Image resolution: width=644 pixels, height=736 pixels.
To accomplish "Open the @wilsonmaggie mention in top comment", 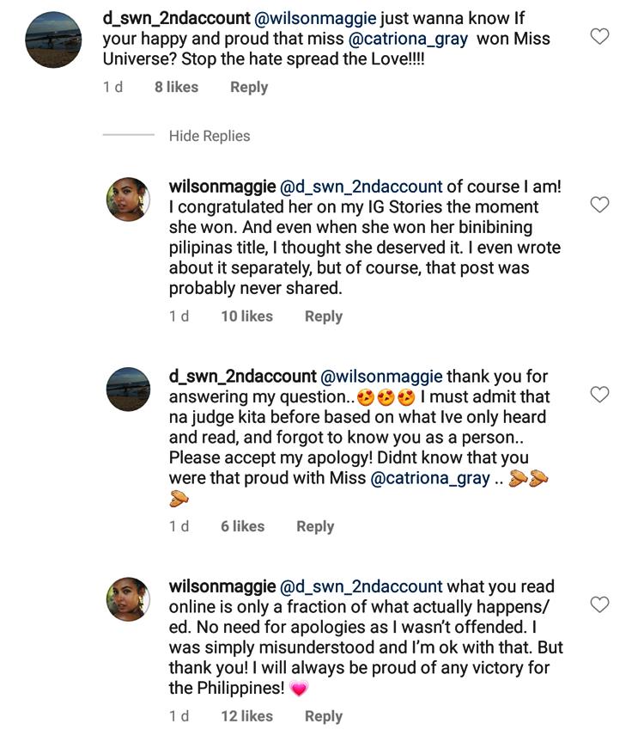I will 304,18.
